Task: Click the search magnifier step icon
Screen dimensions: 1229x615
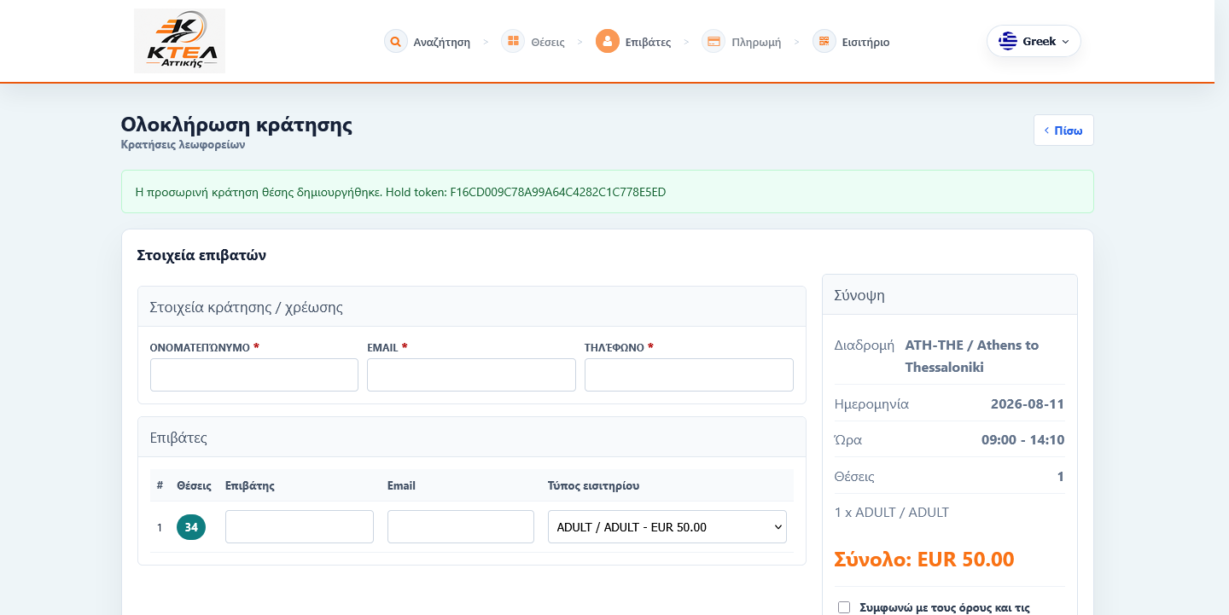Action: [x=395, y=41]
